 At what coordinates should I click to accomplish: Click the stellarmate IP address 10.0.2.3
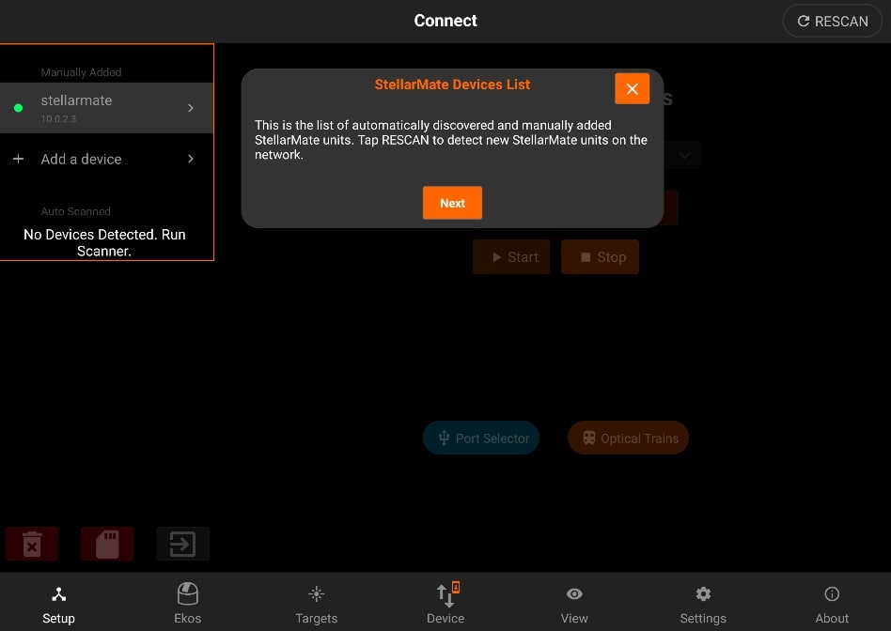(58, 118)
